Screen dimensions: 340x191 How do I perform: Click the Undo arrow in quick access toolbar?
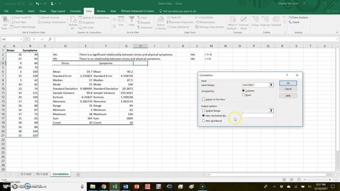(x=37, y=4)
